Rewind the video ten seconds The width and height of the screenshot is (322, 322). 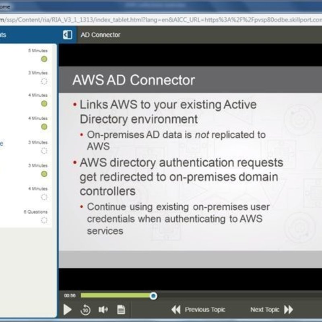click(x=85, y=310)
